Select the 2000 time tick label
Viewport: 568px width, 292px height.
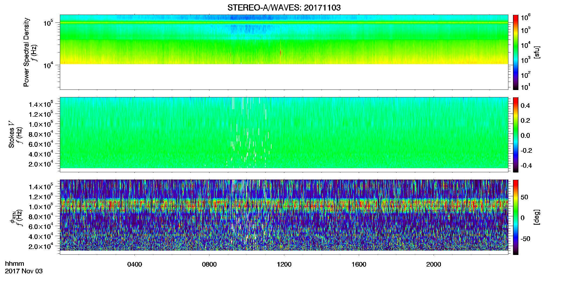pyautogui.click(x=434, y=264)
